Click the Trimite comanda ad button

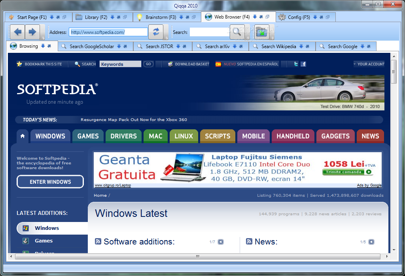pos(347,172)
